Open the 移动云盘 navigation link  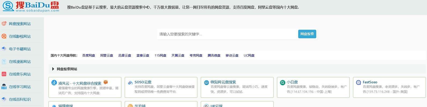[x=232, y=55]
